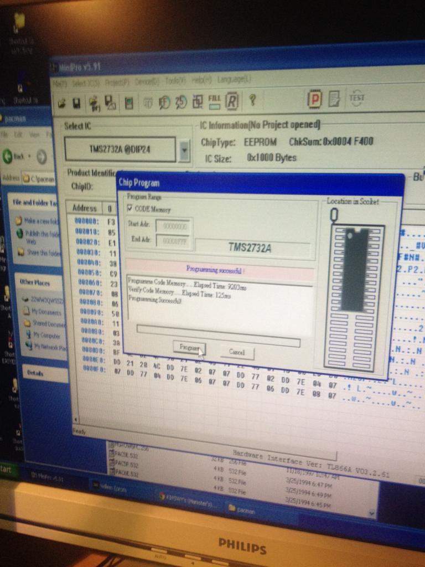Open the Back button dropdown arrow in Explorer
The height and width of the screenshot is (567, 425).
pyautogui.click(x=29, y=156)
